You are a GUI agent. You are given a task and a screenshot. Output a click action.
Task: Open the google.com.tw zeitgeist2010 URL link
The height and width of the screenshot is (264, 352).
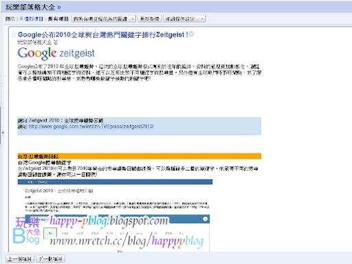(91, 126)
